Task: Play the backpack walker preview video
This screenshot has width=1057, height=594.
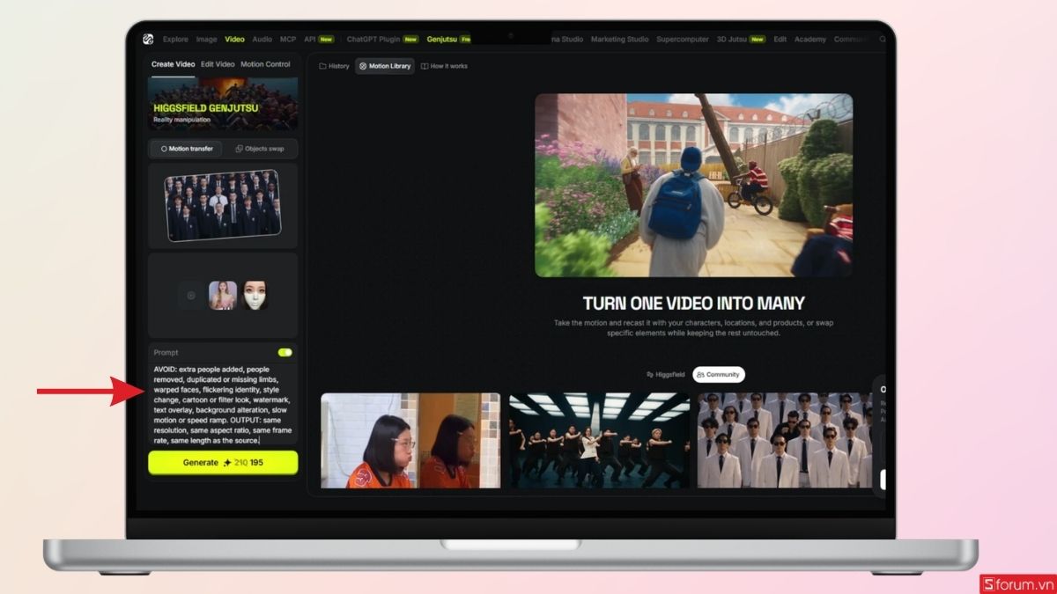Action: [x=694, y=186]
